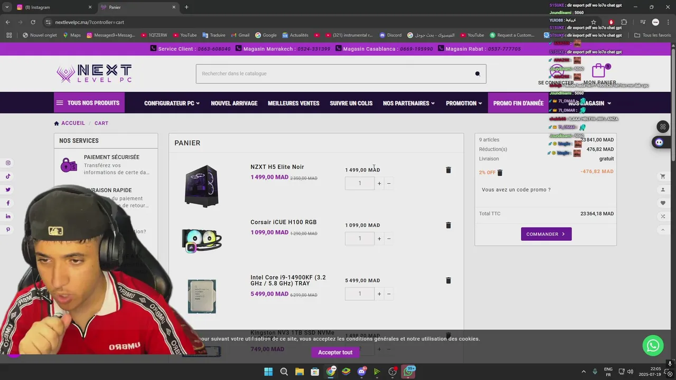
Task: Open LinkedIn social icon on left sidebar
Action: pyautogui.click(x=8, y=216)
